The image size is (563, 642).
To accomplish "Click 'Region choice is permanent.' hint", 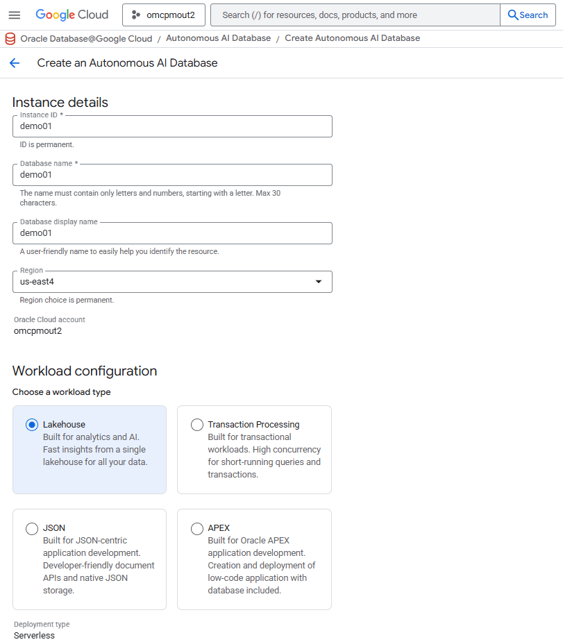I will (x=67, y=300).
